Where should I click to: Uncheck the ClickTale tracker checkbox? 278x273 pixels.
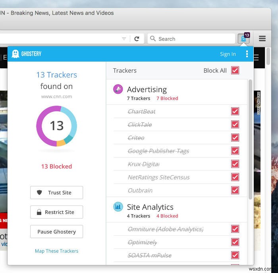(x=235, y=124)
